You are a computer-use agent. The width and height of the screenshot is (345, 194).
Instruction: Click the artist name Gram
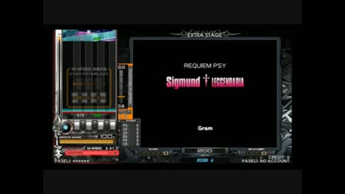click(x=205, y=128)
